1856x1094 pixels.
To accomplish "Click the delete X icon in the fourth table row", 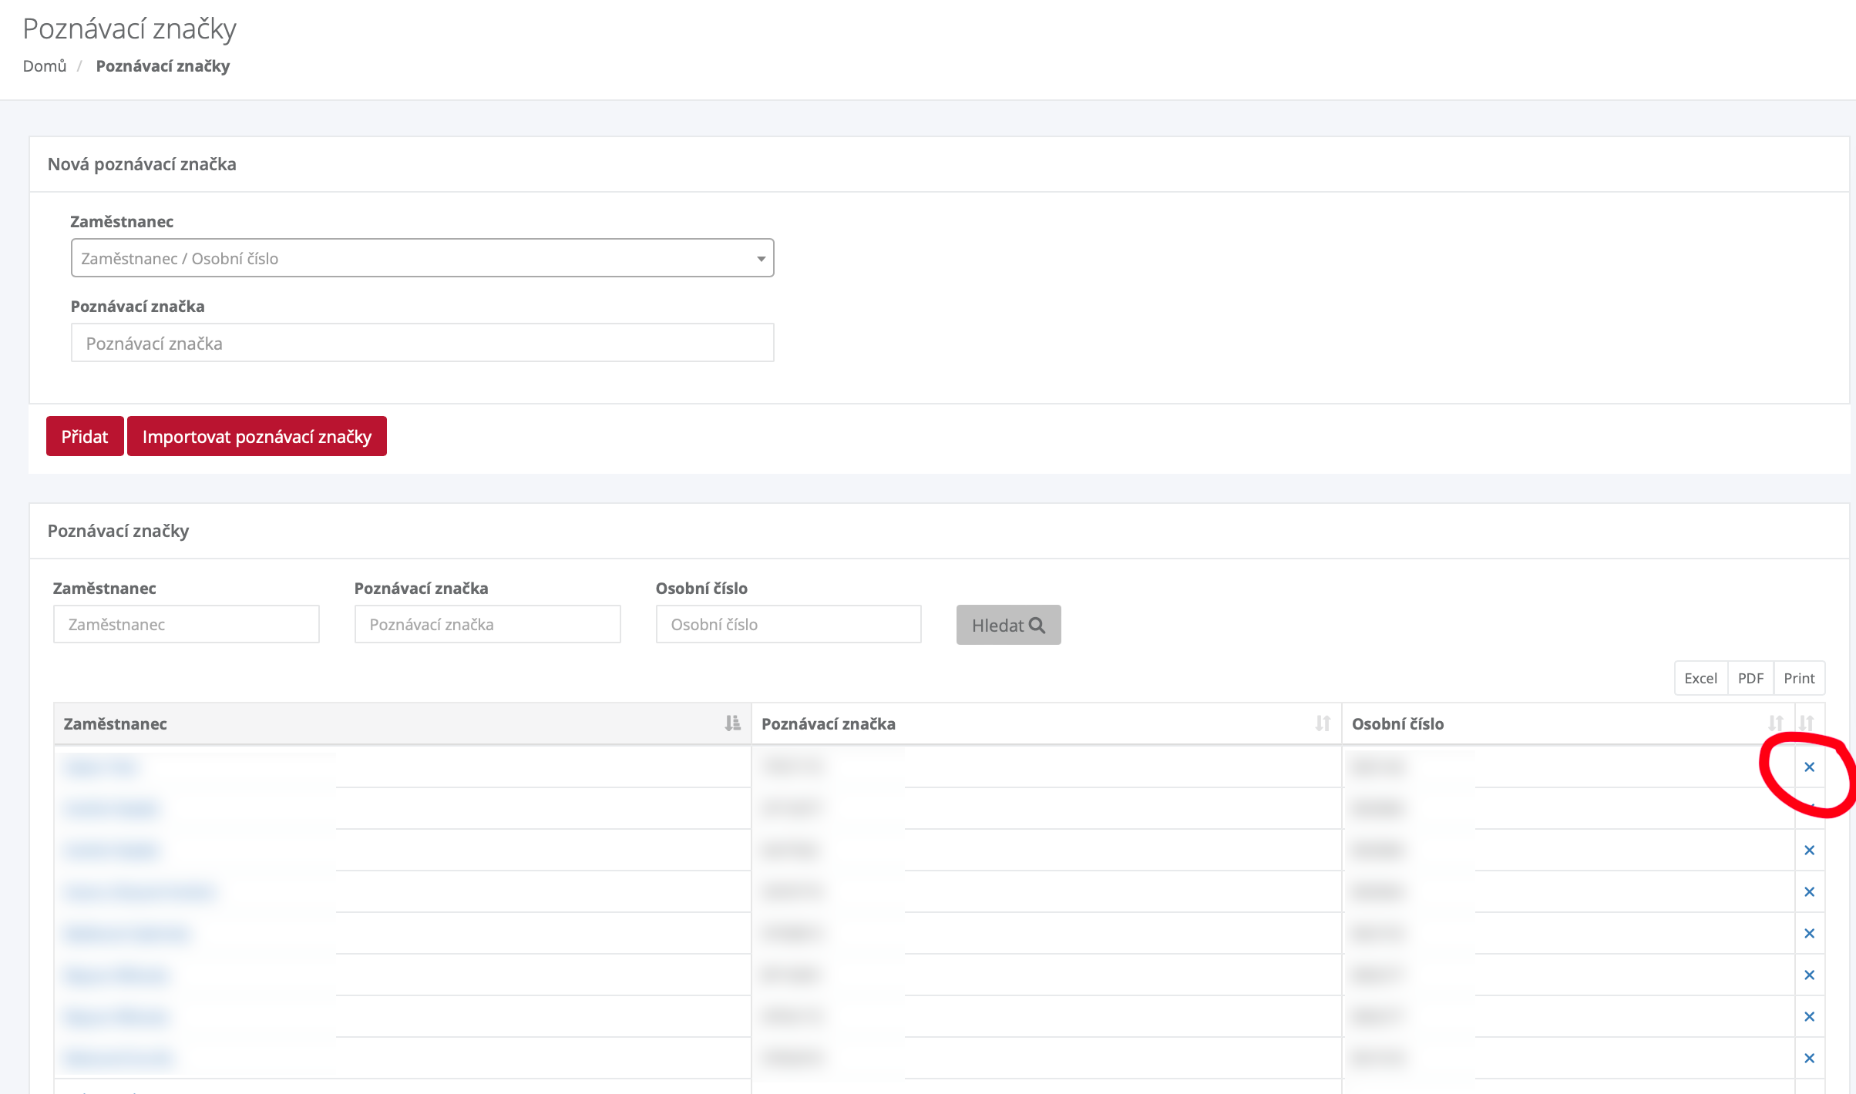I will tap(1809, 891).
